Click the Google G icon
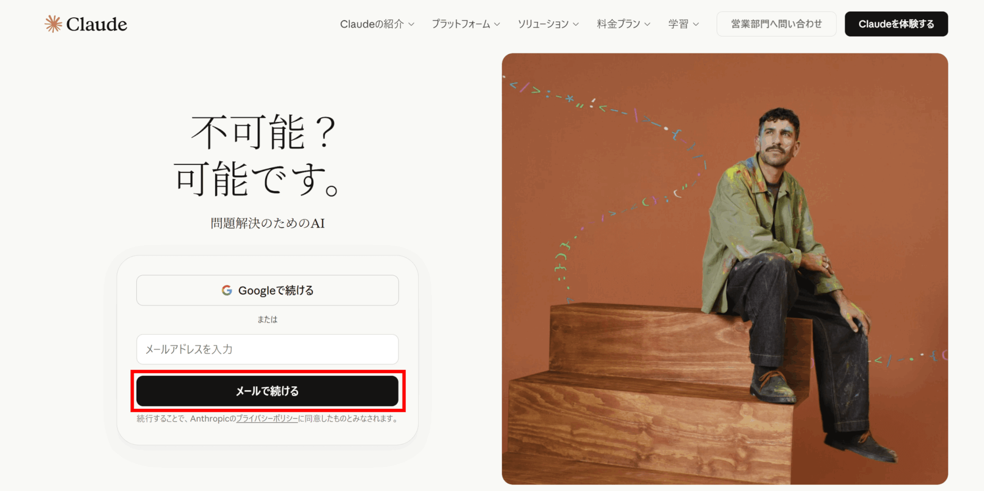Screen dimensions: 984x491 227,290
